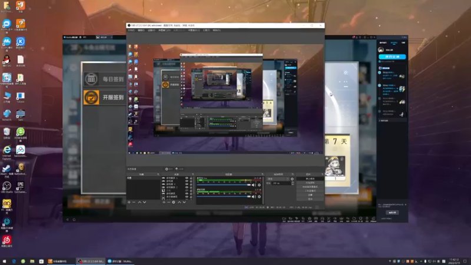
Task: Open transition properties gear icon
Action: pyautogui.click(x=292, y=179)
